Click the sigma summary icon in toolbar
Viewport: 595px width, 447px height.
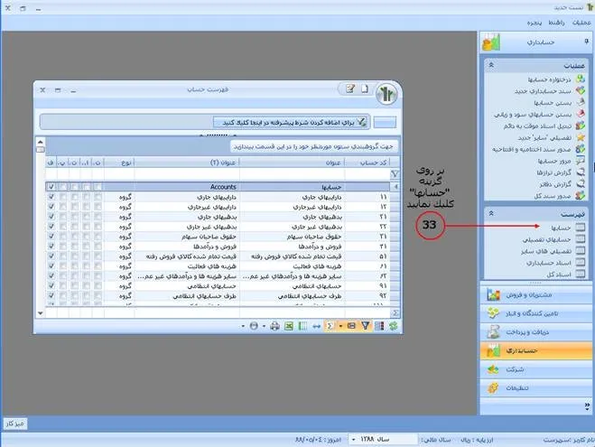pos(330,326)
